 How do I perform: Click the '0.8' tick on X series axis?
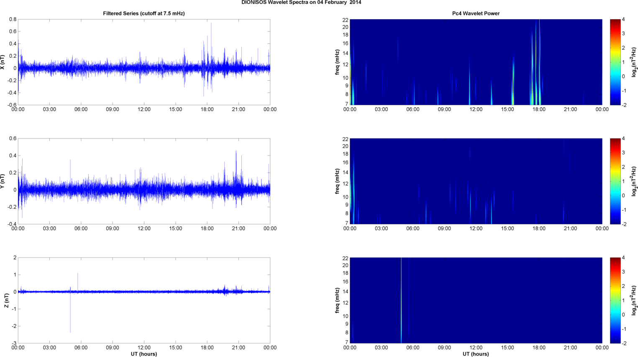[x=13, y=19]
